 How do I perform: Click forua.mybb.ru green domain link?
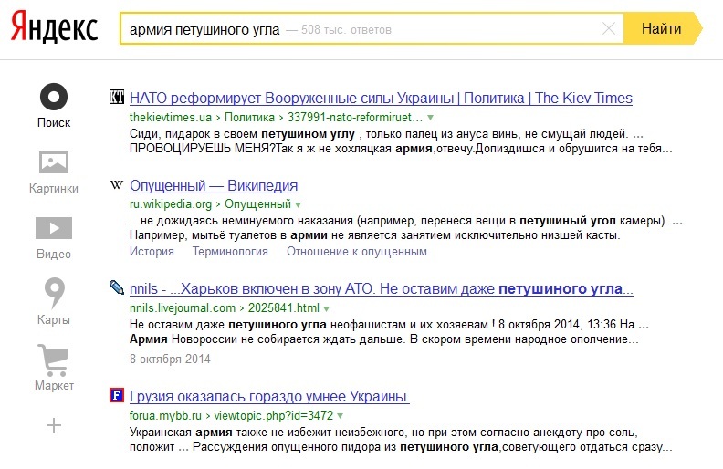(165, 415)
